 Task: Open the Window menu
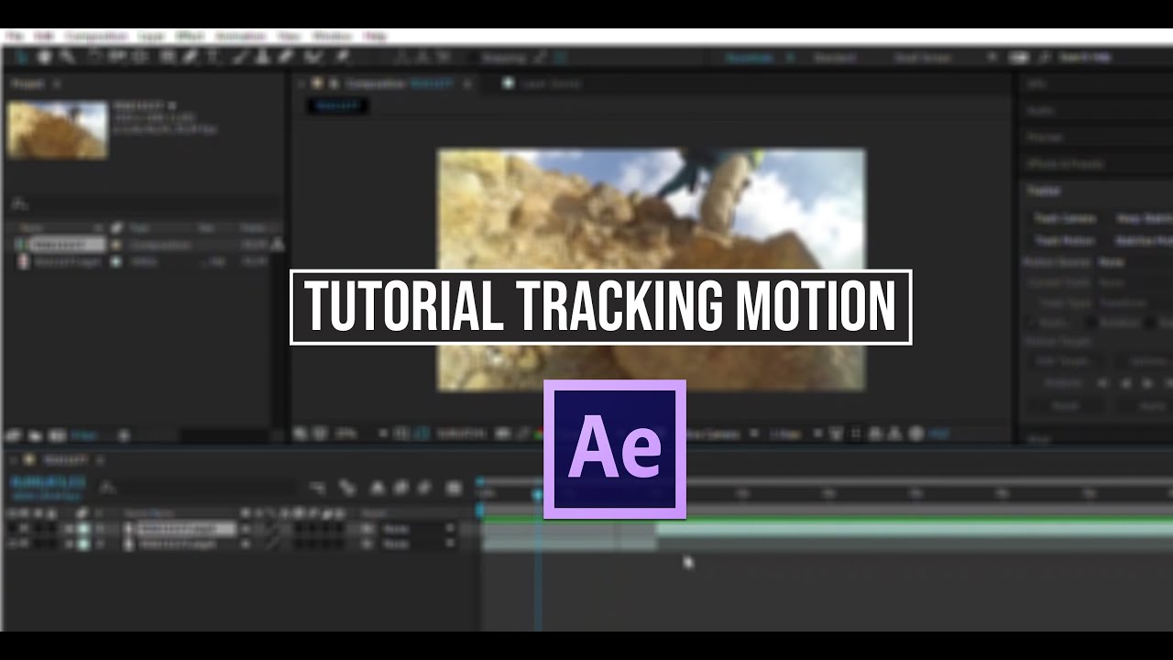point(332,36)
